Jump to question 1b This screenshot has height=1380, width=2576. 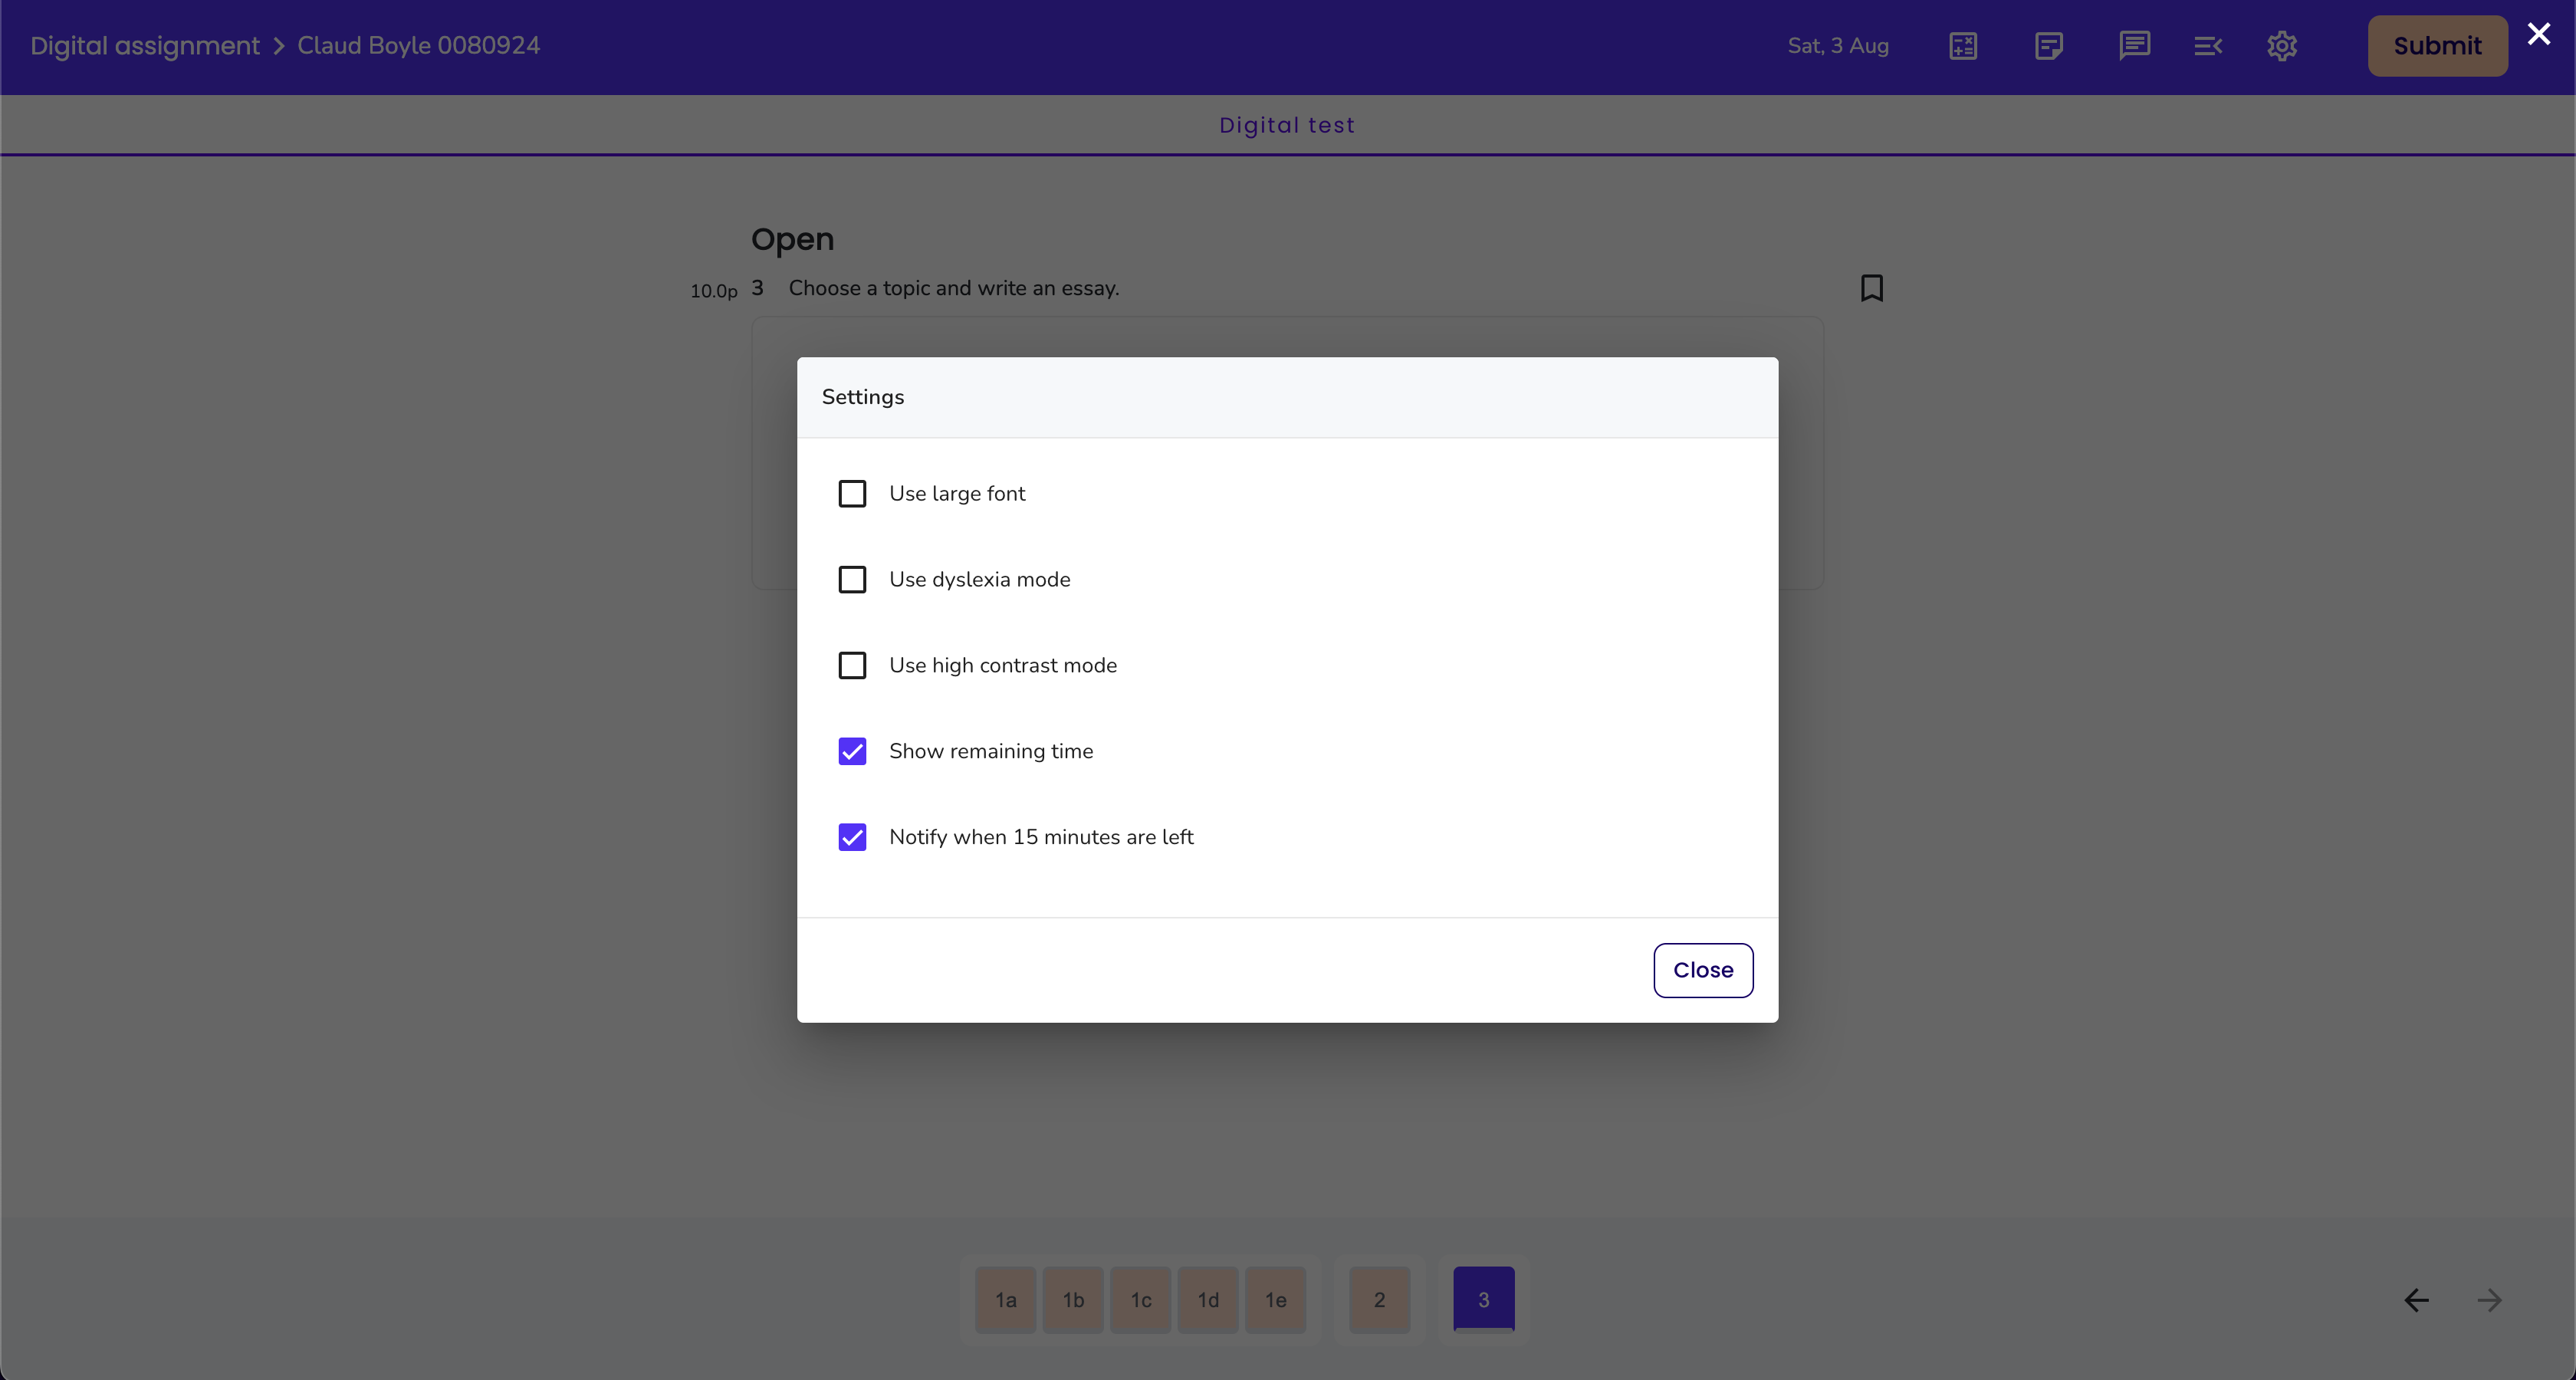pyautogui.click(x=1073, y=1300)
